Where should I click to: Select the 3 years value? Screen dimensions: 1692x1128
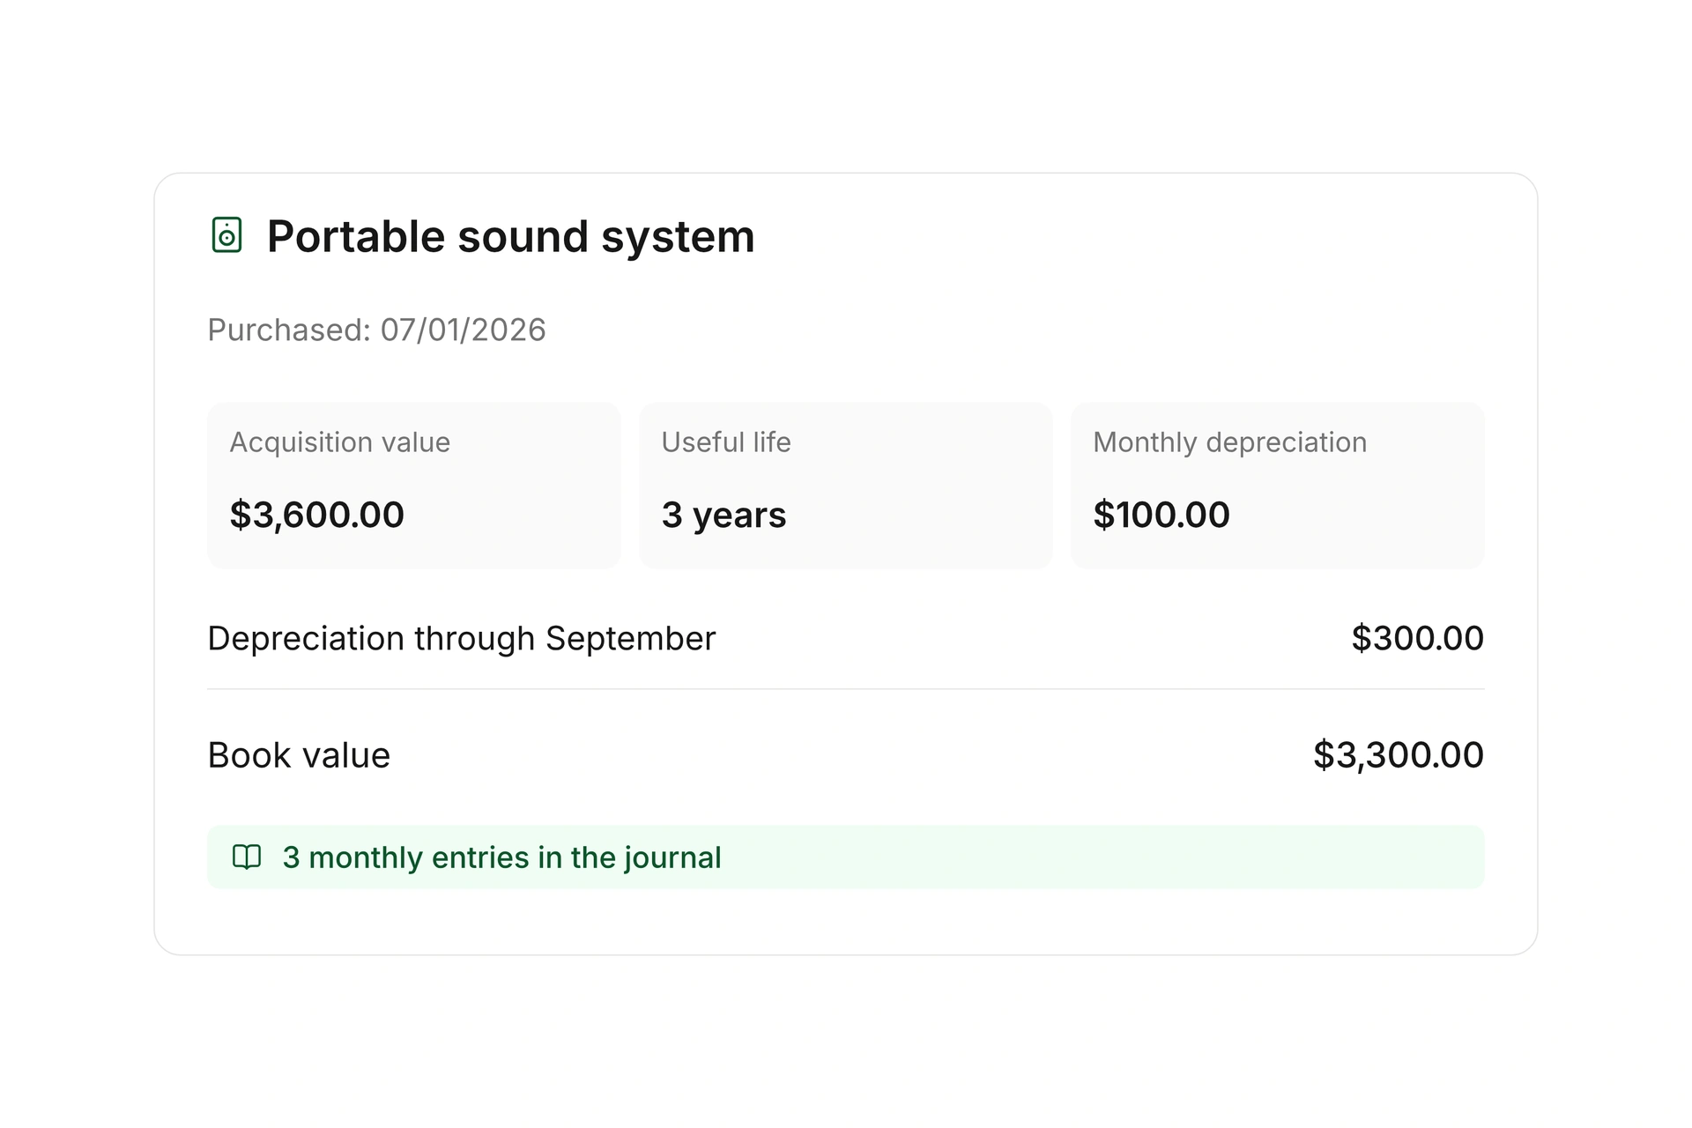[x=724, y=515]
